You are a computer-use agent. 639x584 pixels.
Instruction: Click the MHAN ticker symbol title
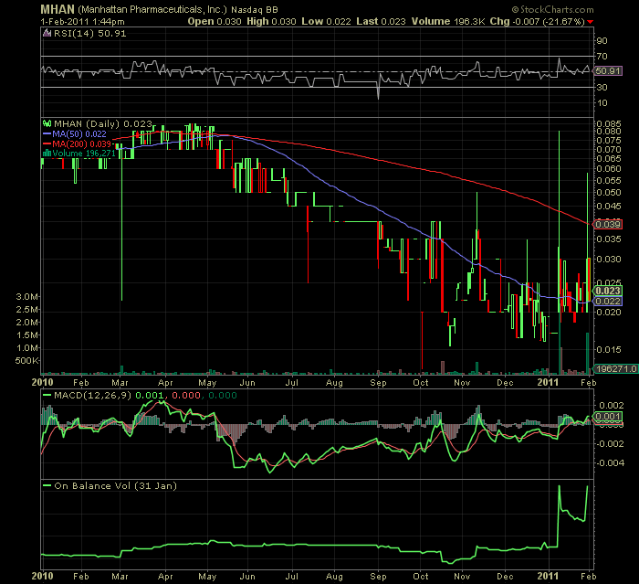[57, 7]
